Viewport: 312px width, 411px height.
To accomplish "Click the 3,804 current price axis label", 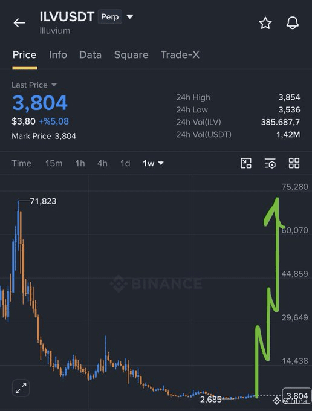I will [x=297, y=396].
